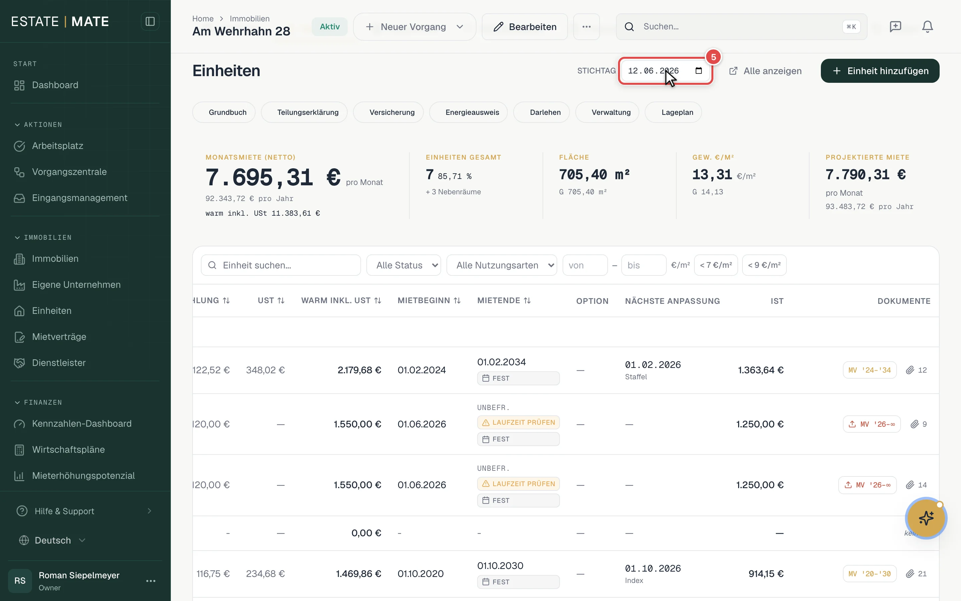The height and width of the screenshot is (601, 961).
Task: Sort by Mietbeginn column arrows
Action: pos(457,300)
